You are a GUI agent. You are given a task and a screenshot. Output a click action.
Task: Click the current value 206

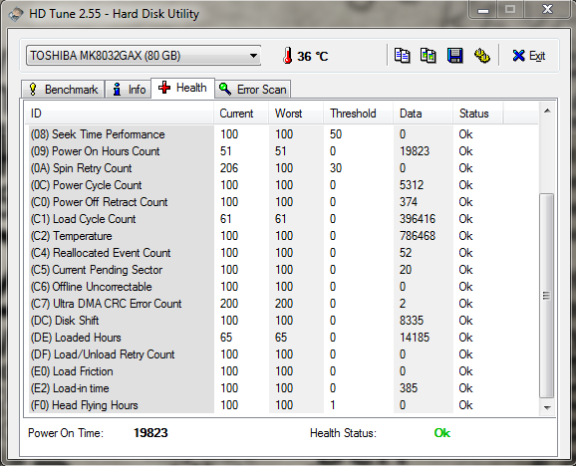click(229, 168)
